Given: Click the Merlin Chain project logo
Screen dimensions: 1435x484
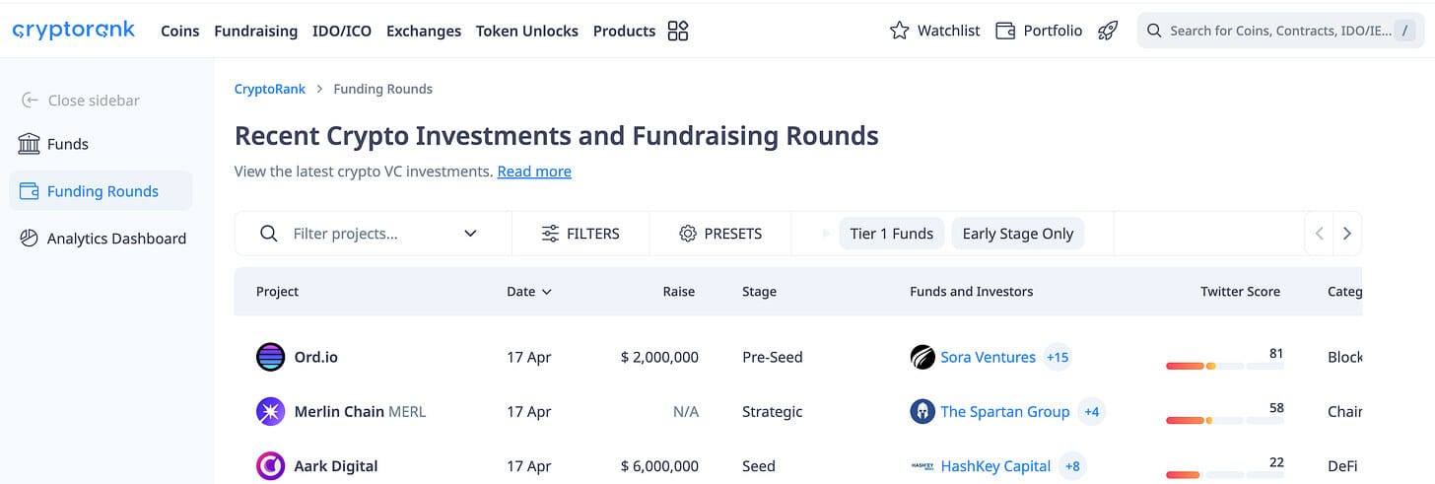Looking at the screenshot, I should pyautogui.click(x=270, y=412).
